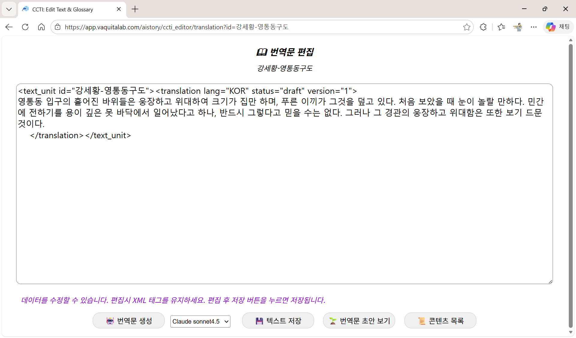Click the 콘텐츠 목록 button

(x=440, y=321)
